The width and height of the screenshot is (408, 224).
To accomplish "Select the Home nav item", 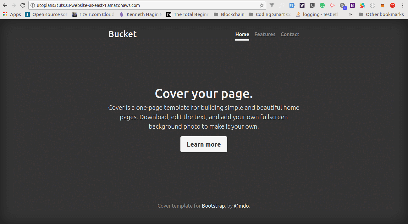I will pos(242,35).
